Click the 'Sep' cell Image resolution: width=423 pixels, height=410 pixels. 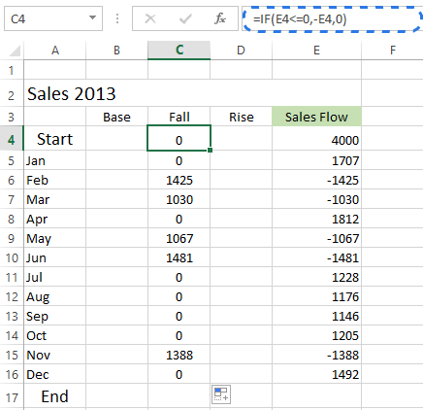point(55,316)
